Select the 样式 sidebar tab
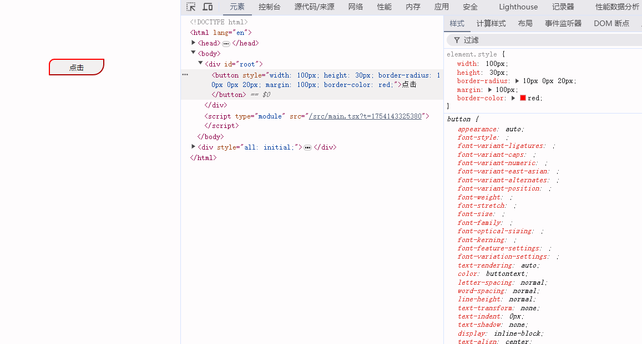Viewport: 642px width, 344px height. (x=457, y=24)
